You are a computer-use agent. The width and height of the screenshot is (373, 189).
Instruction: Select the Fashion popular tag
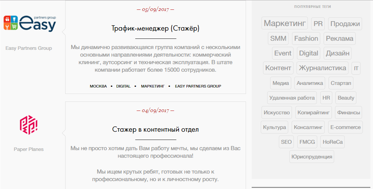click(x=306, y=38)
